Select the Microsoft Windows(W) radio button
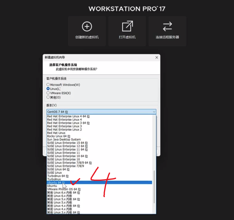This screenshot has width=234, height=220. 48,85
